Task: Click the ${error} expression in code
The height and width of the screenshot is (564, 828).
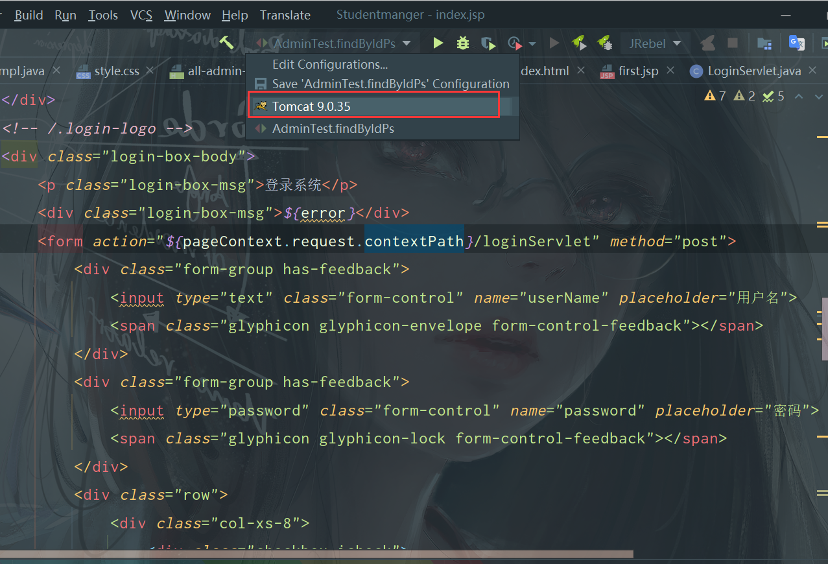Action: pyautogui.click(x=320, y=213)
